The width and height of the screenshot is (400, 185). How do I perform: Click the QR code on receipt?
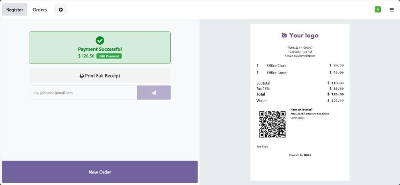(x=272, y=124)
